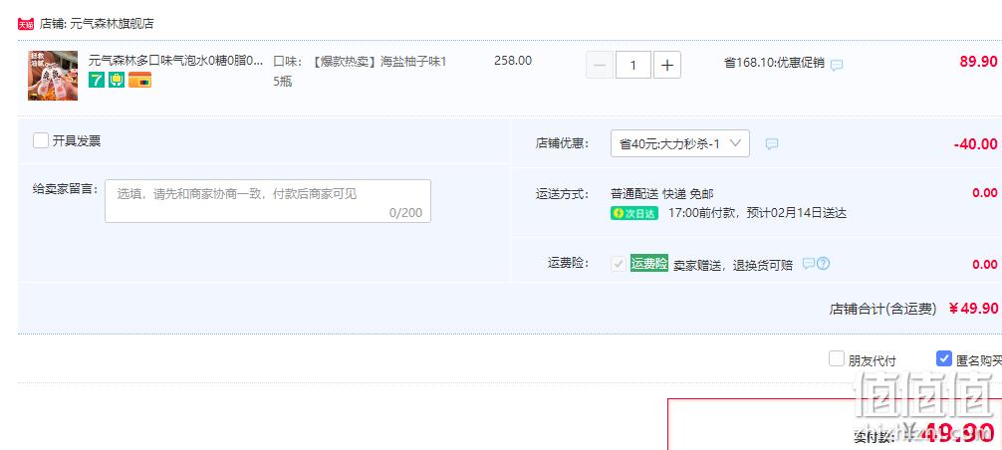Click the -40.00 store discount amount
Viewport: 1002px width, 450px height.
pyautogui.click(x=975, y=144)
